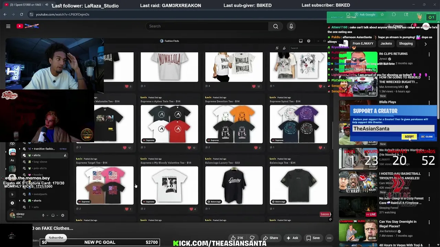Toggle Discord microphone mute
This screenshot has height=247, width=440.
click(43, 215)
